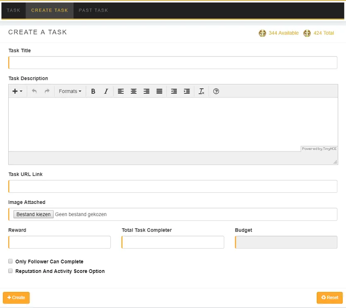Go to the Task tab
The height and width of the screenshot is (308, 346).
point(14,10)
